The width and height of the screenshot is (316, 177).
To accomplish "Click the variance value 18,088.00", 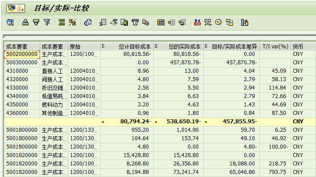I will [242, 164].
